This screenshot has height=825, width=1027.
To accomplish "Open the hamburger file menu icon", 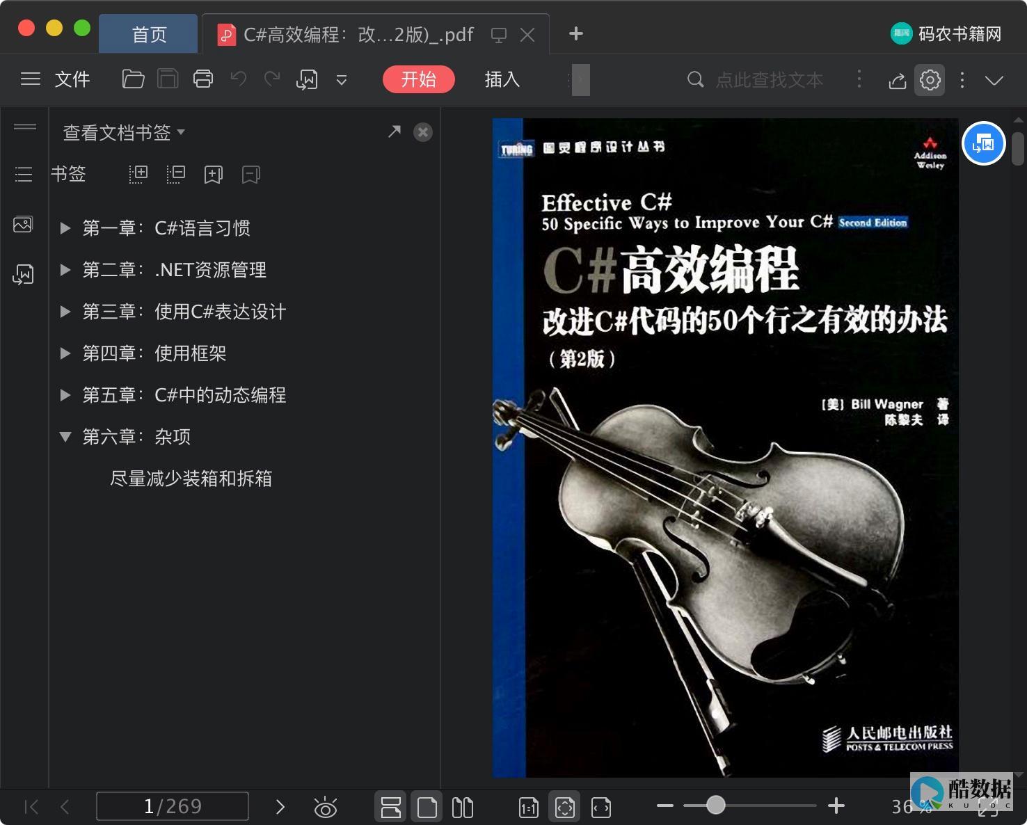I will (31, 79).
